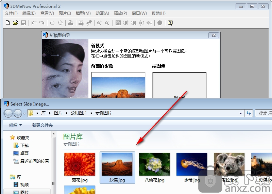This screenshot has width=272, height=194.
Task: Click the text T export toolbar icon
Action: [x=81, y=23]
